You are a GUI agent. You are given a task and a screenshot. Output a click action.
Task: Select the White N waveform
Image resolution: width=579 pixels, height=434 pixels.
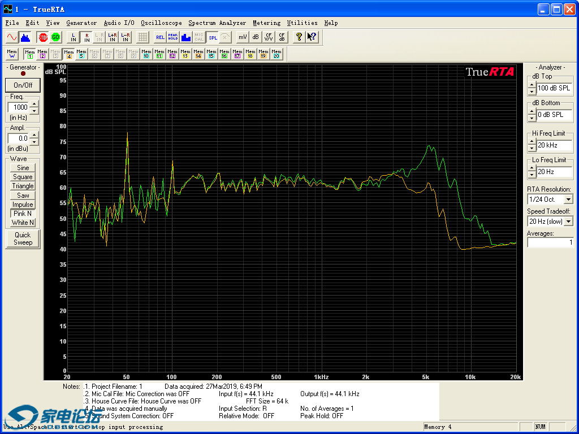click(23, 223)
